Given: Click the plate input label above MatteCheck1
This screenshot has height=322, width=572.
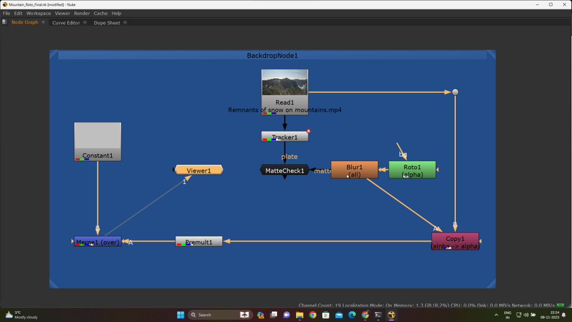Looking at the screenshot, I should (289, 157).
